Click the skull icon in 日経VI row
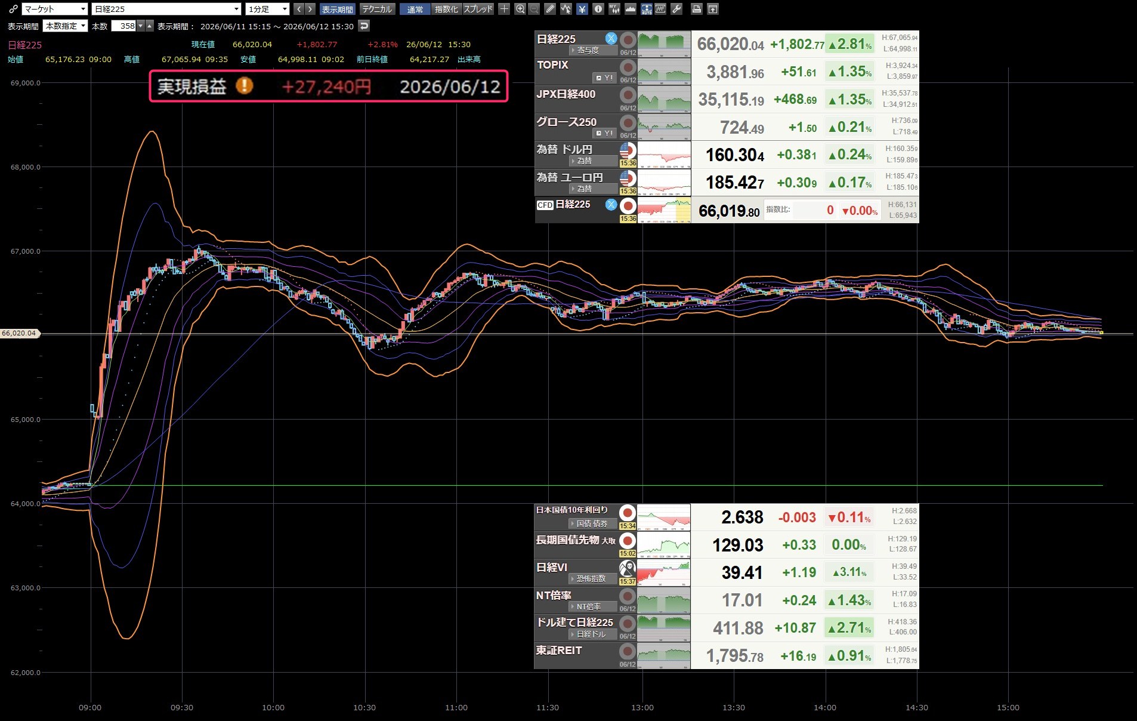This screenshot has width=1137, height=721. 627,568
